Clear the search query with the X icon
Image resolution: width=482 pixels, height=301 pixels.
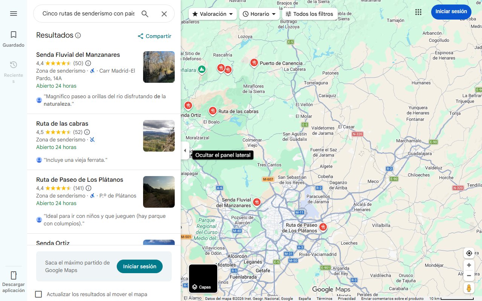pos(164,14)
